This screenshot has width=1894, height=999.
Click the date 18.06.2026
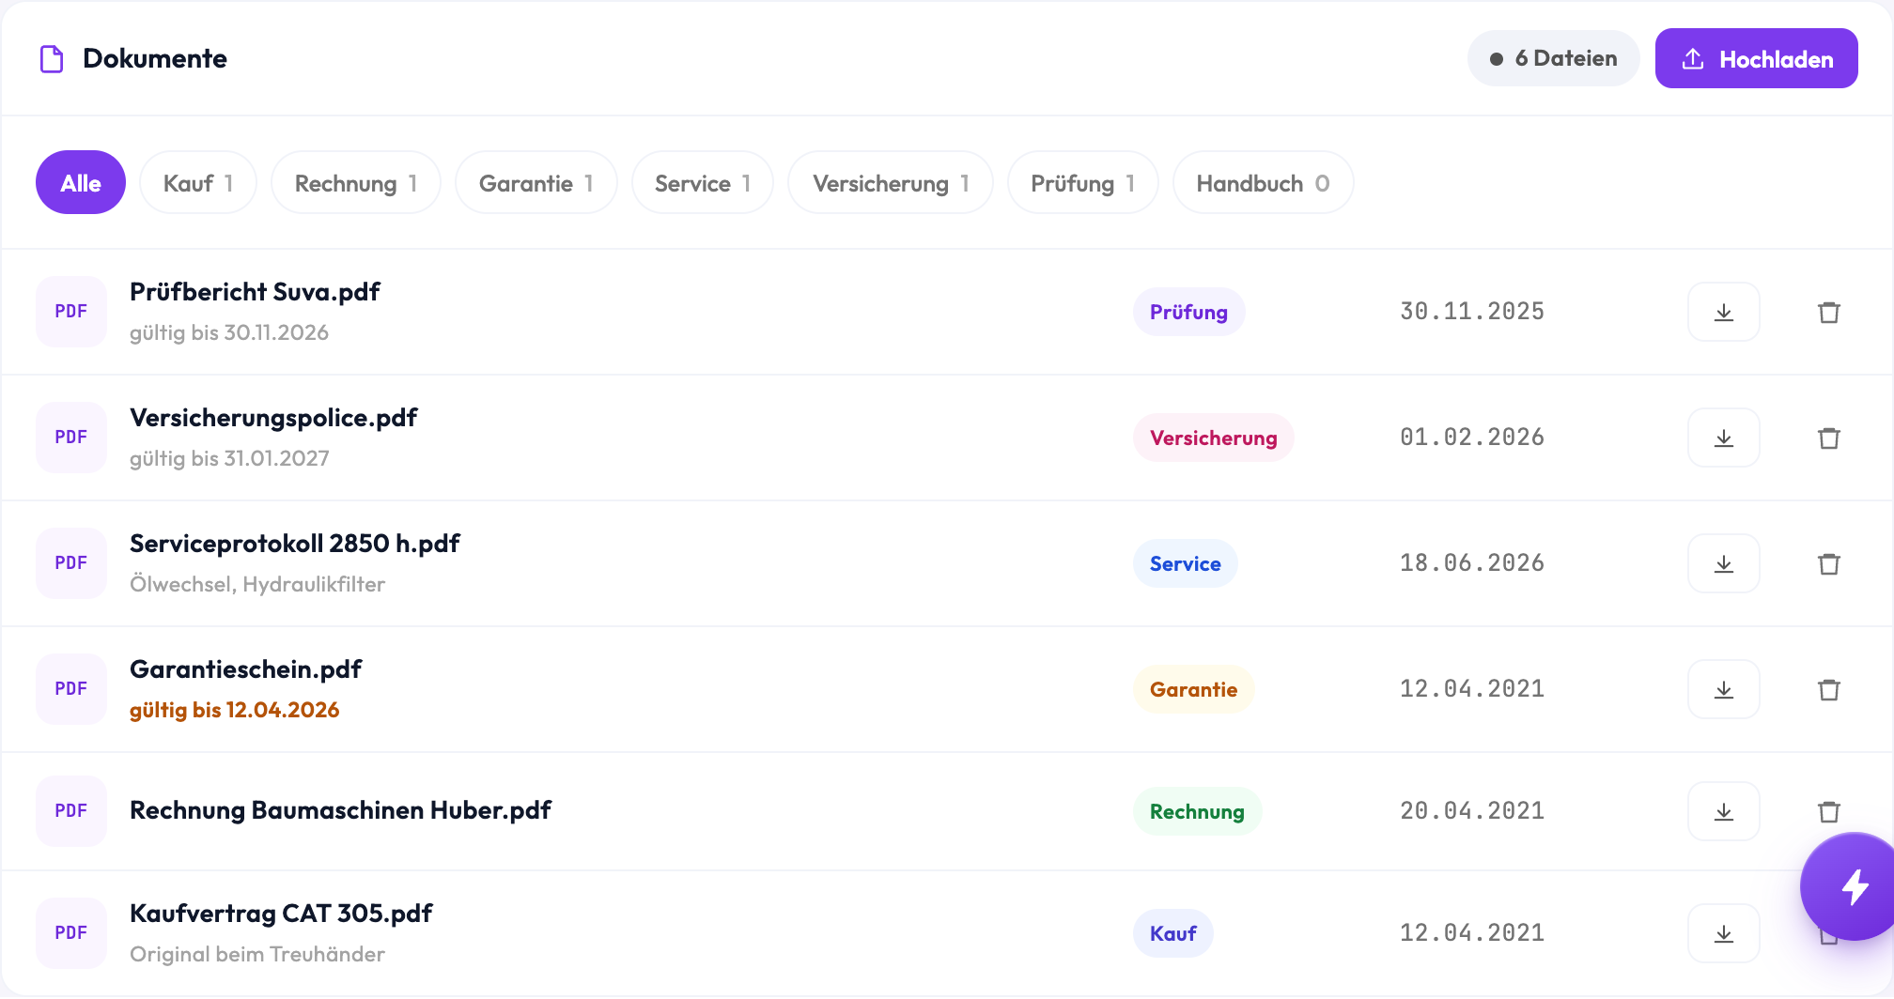1472,563
